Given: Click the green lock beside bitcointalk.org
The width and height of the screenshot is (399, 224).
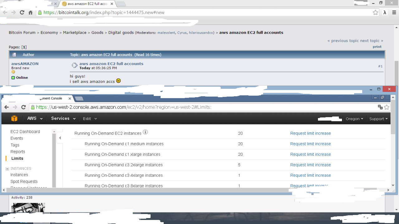Looking at the screenshot, I should [40, 12].
